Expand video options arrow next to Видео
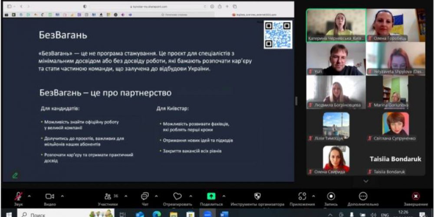Viewport: 434px width, 217px height. [x=62, y=196]
